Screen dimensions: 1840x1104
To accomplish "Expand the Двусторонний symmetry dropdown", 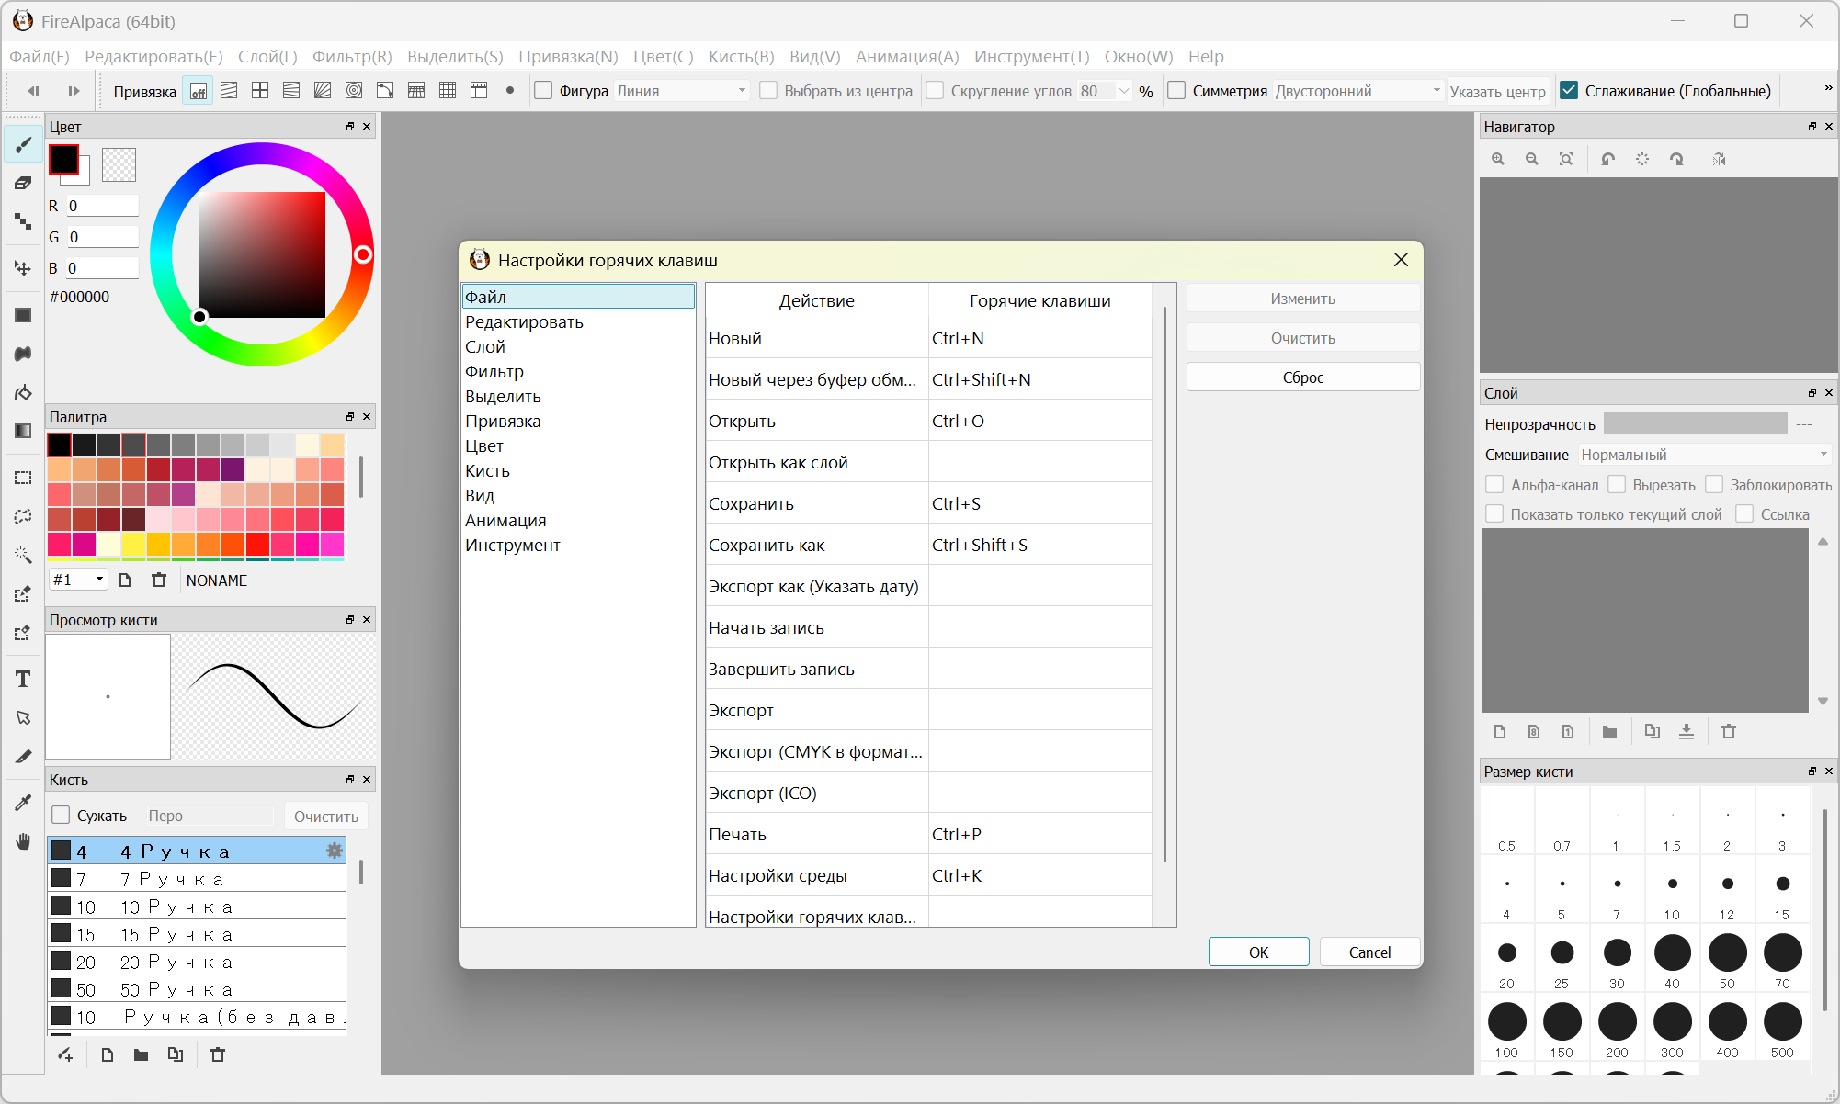I will [x=1357, y=91].
